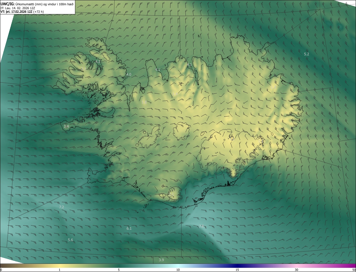Click the map value label "5.6"
Image resolution: width=356 pixels, height=272 pixels.
click(x=70, y=240)
